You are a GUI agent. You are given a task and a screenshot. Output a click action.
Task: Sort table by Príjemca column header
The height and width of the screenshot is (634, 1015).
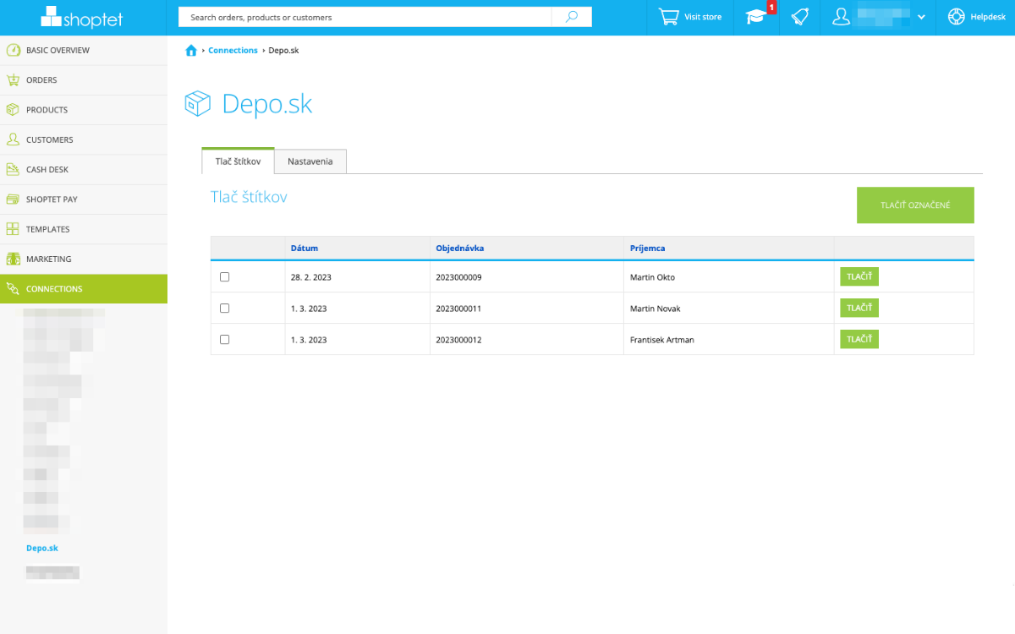point(648,249)
